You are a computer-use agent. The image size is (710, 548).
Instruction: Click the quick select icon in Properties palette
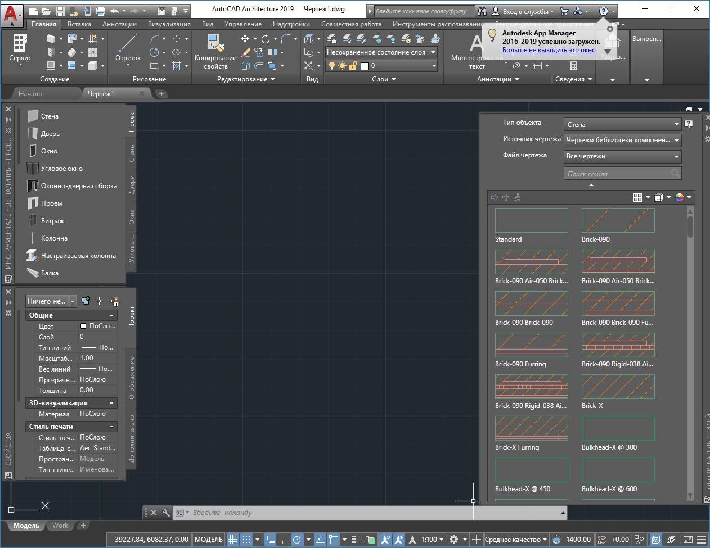(114, 301)
